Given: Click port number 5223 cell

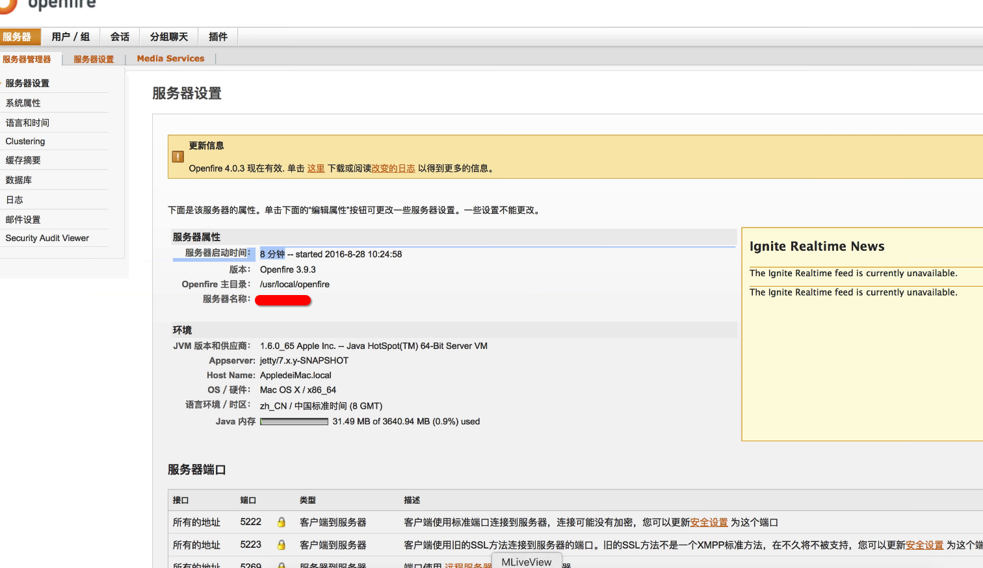Looking at the screenshot, I should 250,545.
